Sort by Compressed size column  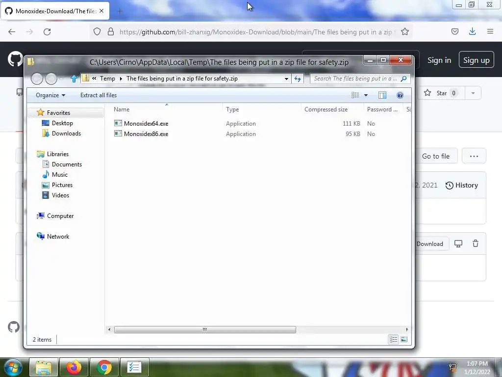[326, 109]
